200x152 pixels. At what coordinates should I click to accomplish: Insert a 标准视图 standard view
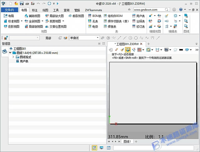(x=12, y=21)
